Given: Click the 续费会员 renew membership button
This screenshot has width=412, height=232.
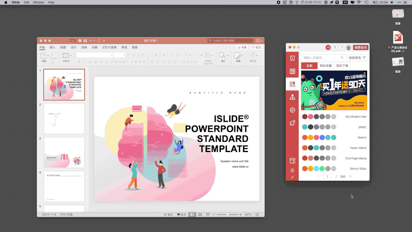Looking at the screenshot, I should coord(360,48).
